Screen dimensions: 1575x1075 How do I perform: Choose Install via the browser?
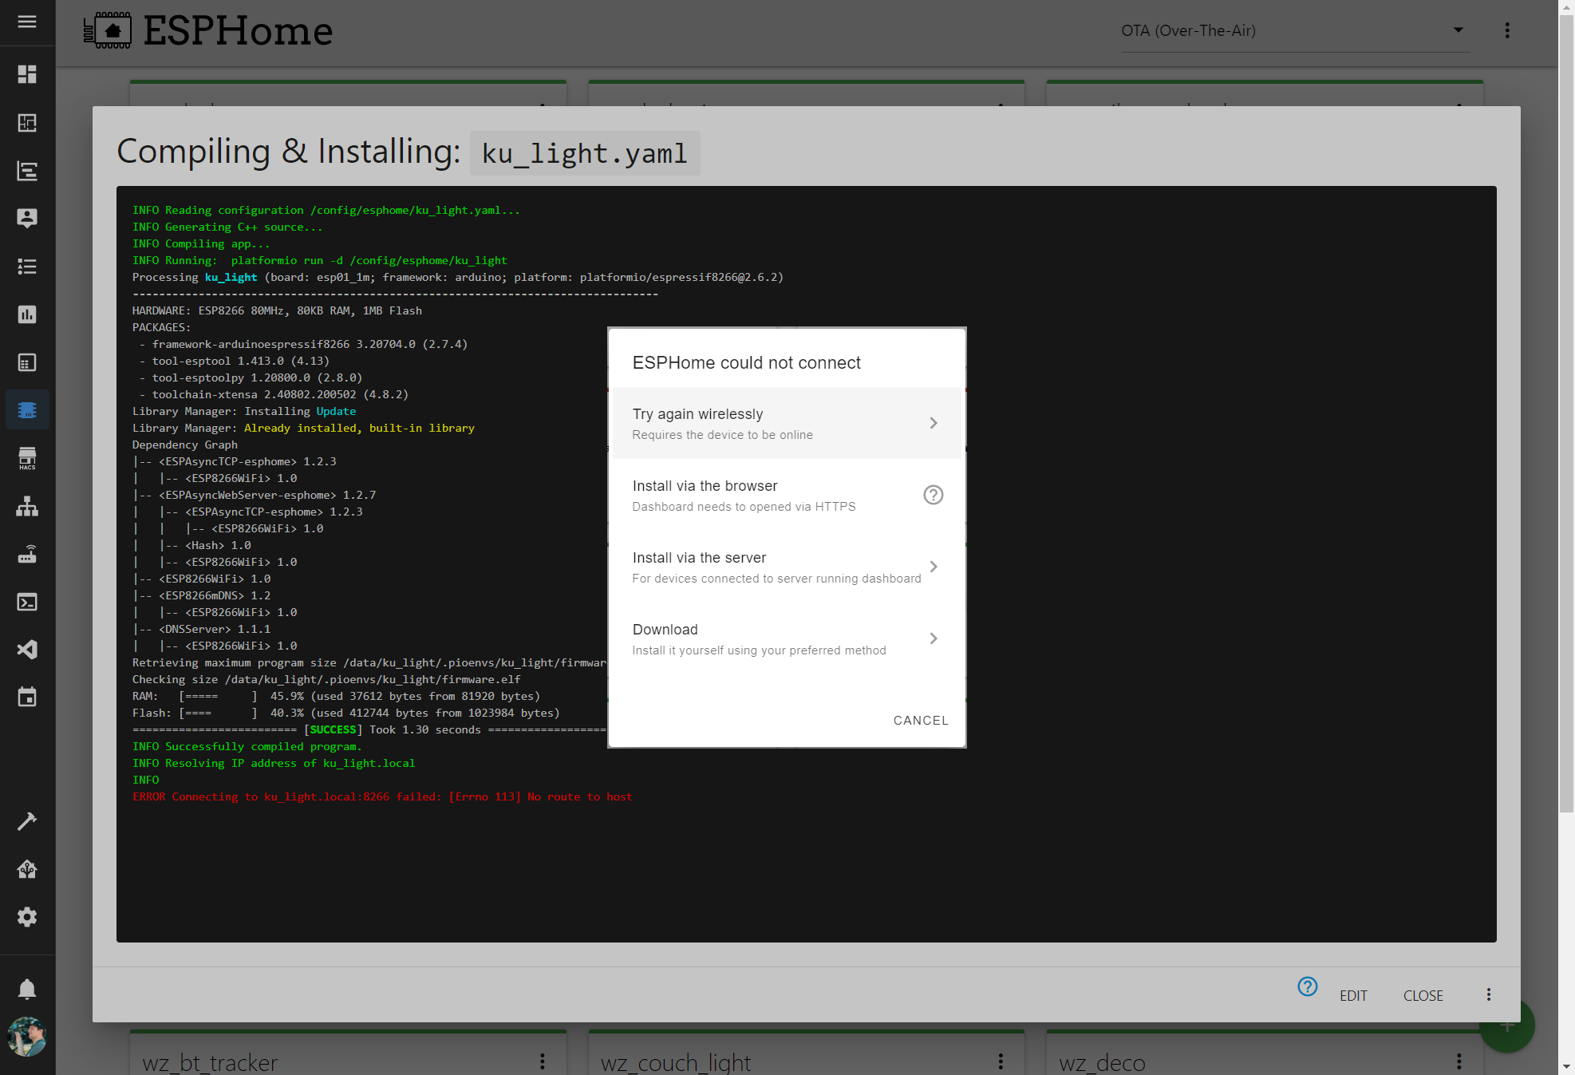[787, 495]
